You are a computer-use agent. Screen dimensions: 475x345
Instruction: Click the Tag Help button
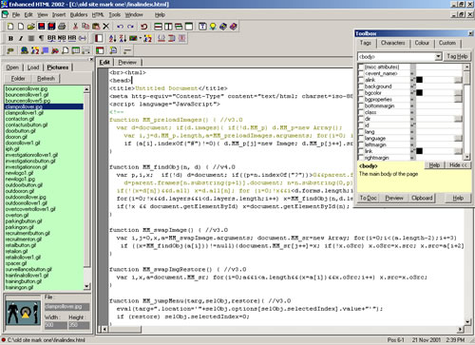pyautogui.click(x=457, y=56)
